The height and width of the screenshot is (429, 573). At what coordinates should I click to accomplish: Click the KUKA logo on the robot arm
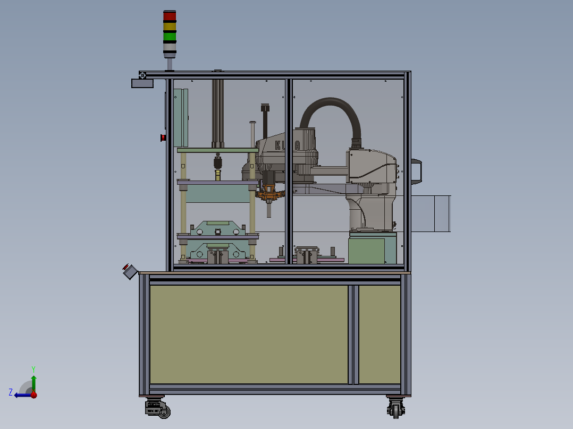(x=288, y=145)
